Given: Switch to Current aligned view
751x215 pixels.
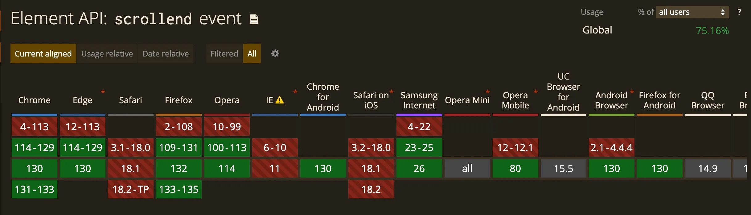Looking at the screenshot, I should 43,54.
